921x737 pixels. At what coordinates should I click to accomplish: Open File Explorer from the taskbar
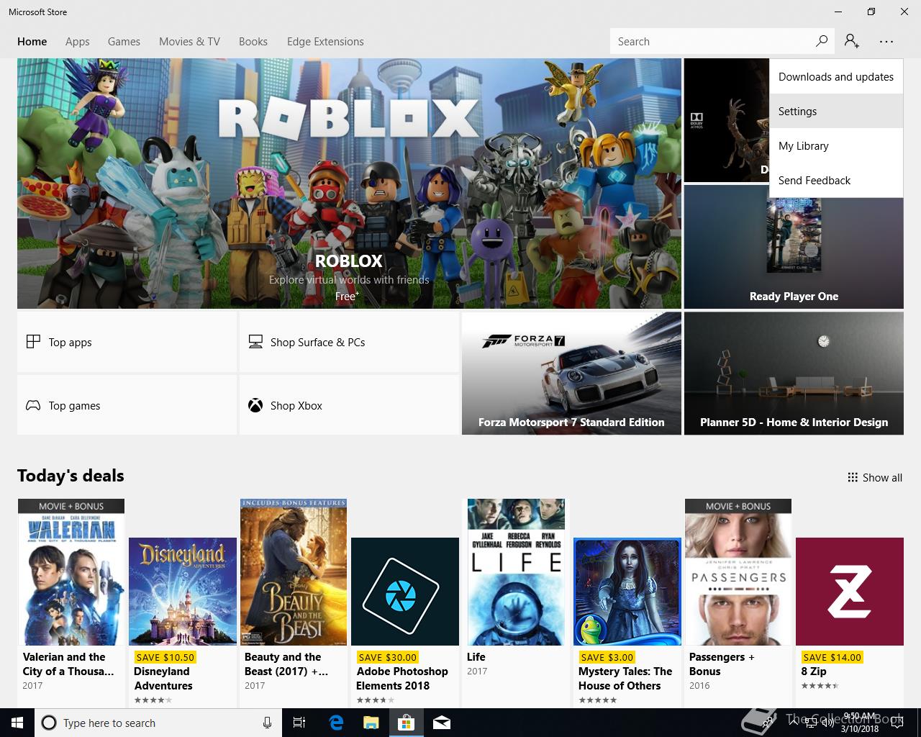click(x=371, y=723)
